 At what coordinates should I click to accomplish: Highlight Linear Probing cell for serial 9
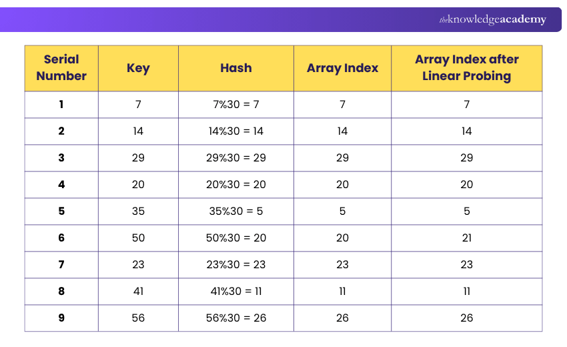pos(466,318)
